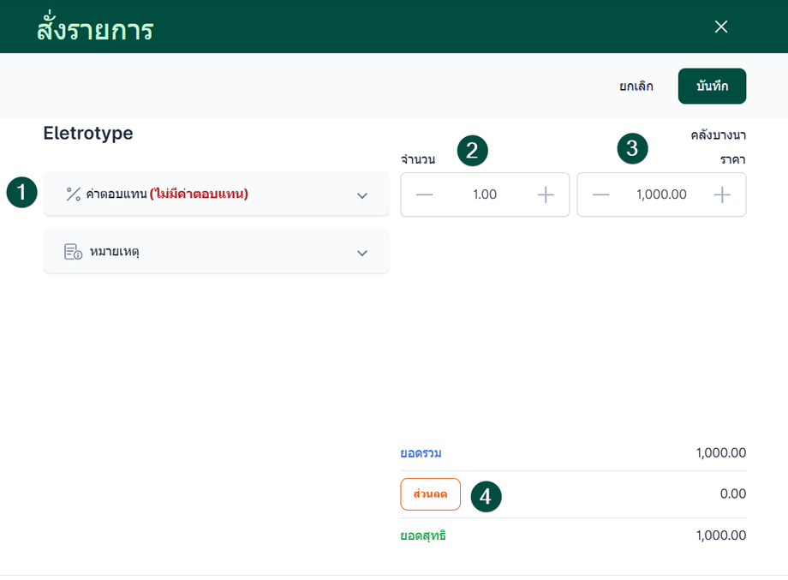This screenshot has height=580, width=788.
Task: Click the quantity field showing 1.00
Action: pyautogui.click(x=485, y=194)
